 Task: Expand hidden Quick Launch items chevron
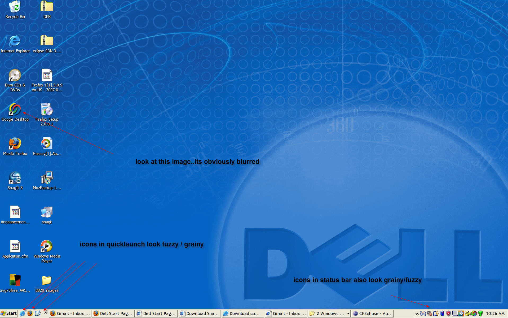click(x=46, y=313)
